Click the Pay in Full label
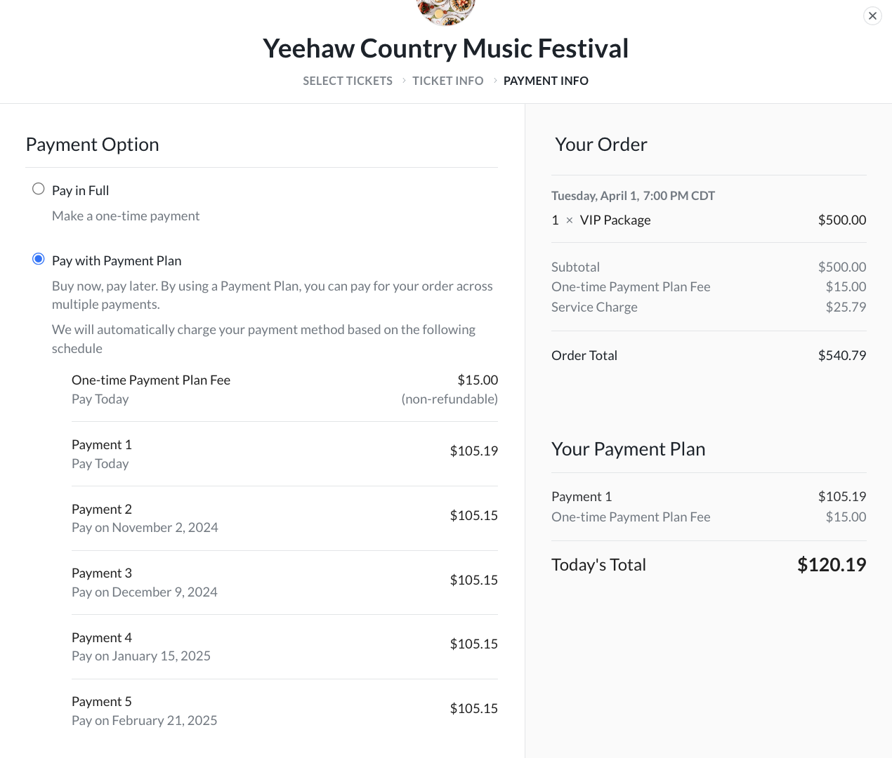 pyautogui.click(x=80, y=190)
